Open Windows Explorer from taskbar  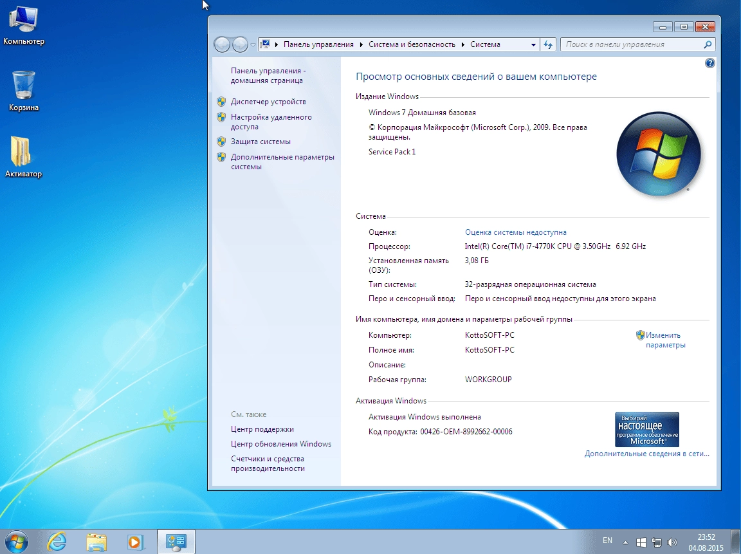tap(96, 542)
